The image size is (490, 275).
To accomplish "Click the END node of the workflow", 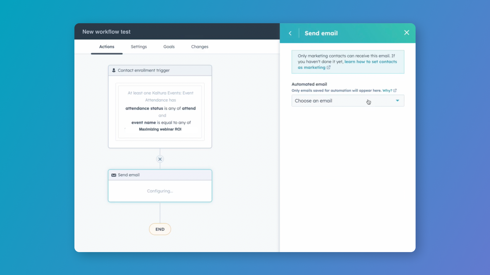I will pos(160,229).
